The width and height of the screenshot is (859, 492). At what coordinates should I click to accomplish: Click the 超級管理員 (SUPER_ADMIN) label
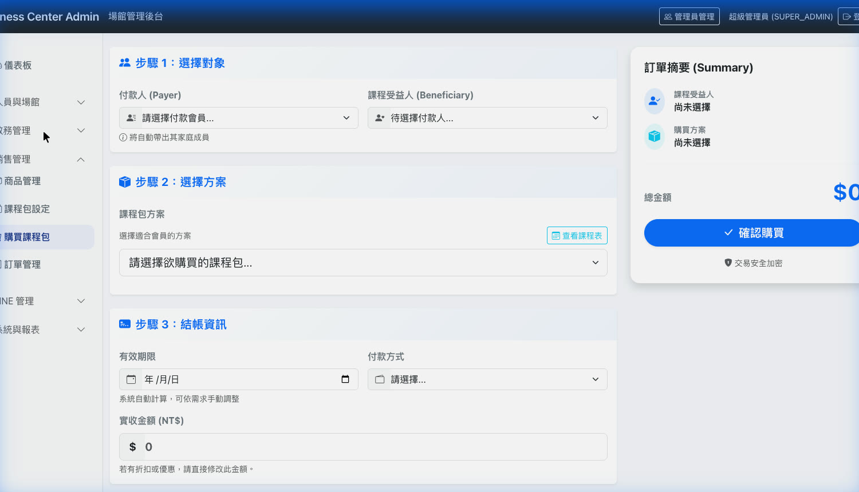pyautogui.click(x=781, y=17)
